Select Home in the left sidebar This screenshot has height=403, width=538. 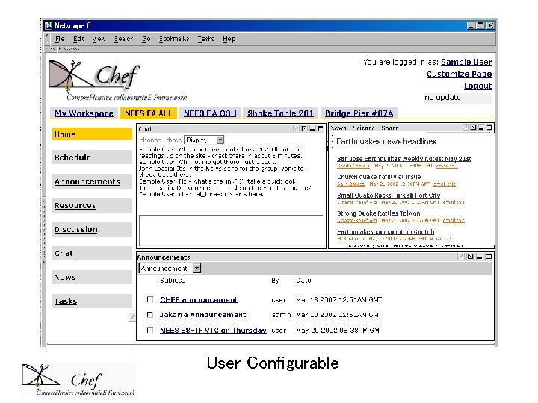92,134
